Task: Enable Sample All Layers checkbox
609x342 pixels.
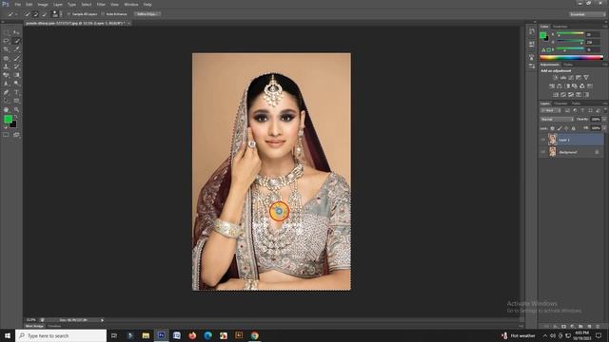Action: pos(69,14)
